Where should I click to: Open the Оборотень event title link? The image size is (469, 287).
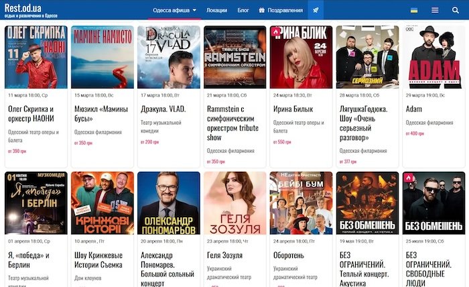291,255
